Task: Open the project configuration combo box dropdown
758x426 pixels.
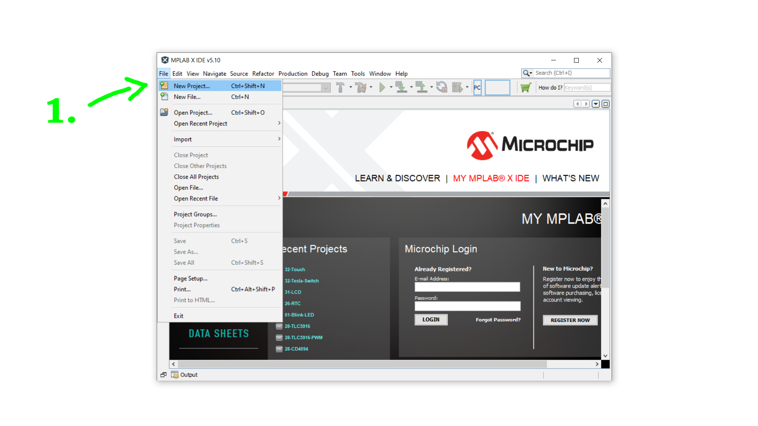Action: (x=326, y=88)
